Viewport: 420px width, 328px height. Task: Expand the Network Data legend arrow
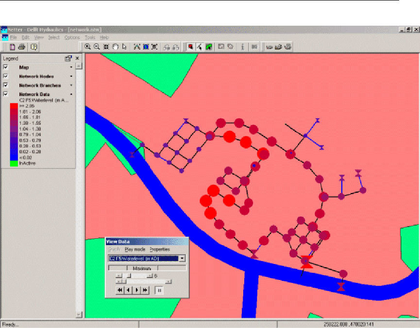point(71,94)
